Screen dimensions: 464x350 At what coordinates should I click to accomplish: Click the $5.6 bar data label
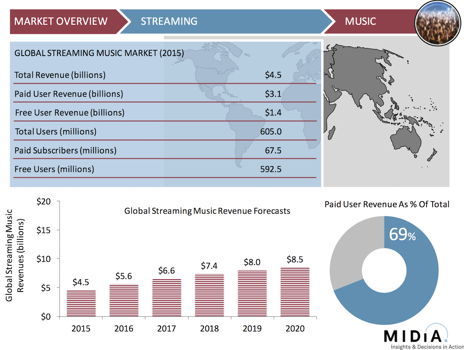[123, 276]
